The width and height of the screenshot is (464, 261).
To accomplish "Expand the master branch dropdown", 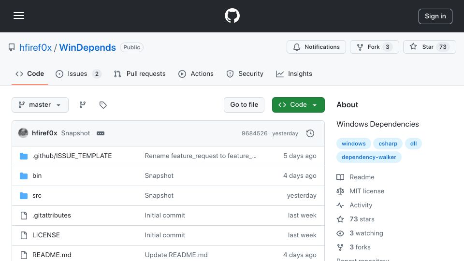I will point(40,105).
